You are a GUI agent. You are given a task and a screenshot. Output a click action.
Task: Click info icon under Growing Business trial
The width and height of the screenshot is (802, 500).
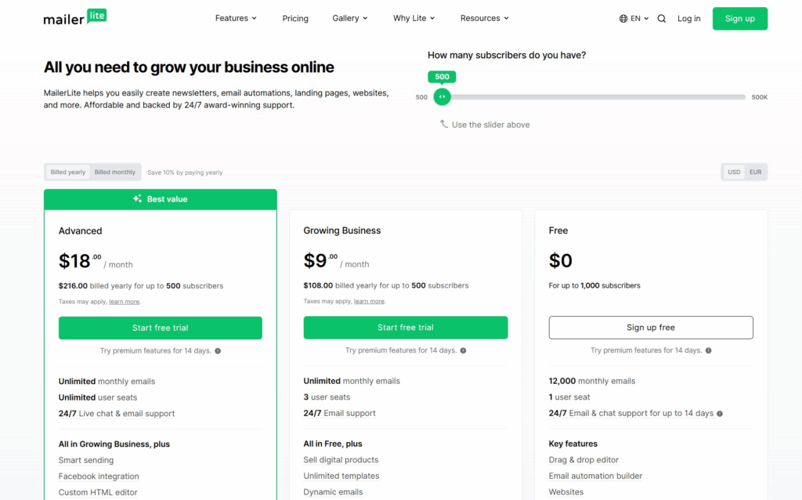pos(463,351)
